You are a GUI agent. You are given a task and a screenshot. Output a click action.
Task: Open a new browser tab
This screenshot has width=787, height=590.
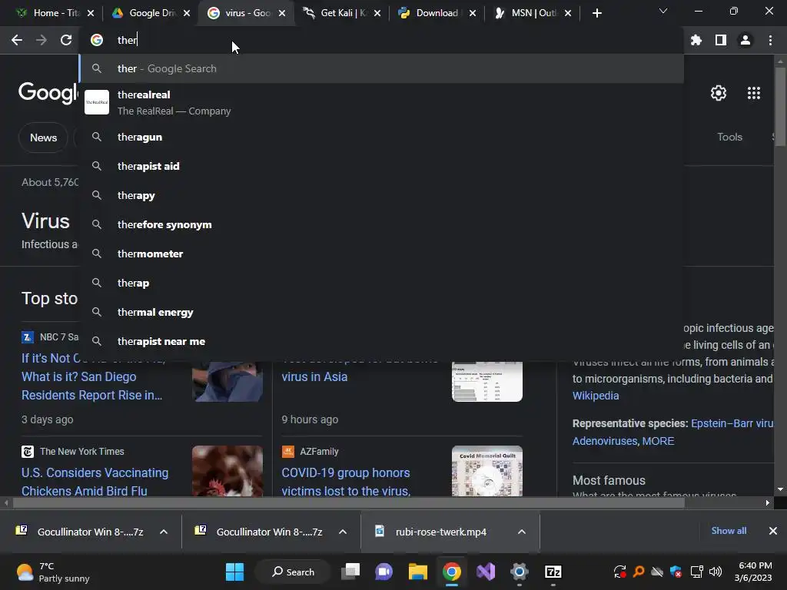click(x=596, y=13)
